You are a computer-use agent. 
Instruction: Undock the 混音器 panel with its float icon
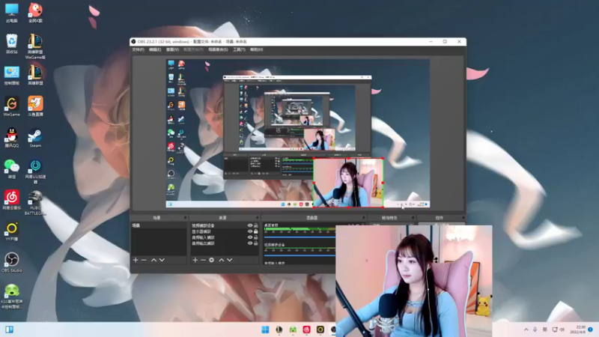363,218
